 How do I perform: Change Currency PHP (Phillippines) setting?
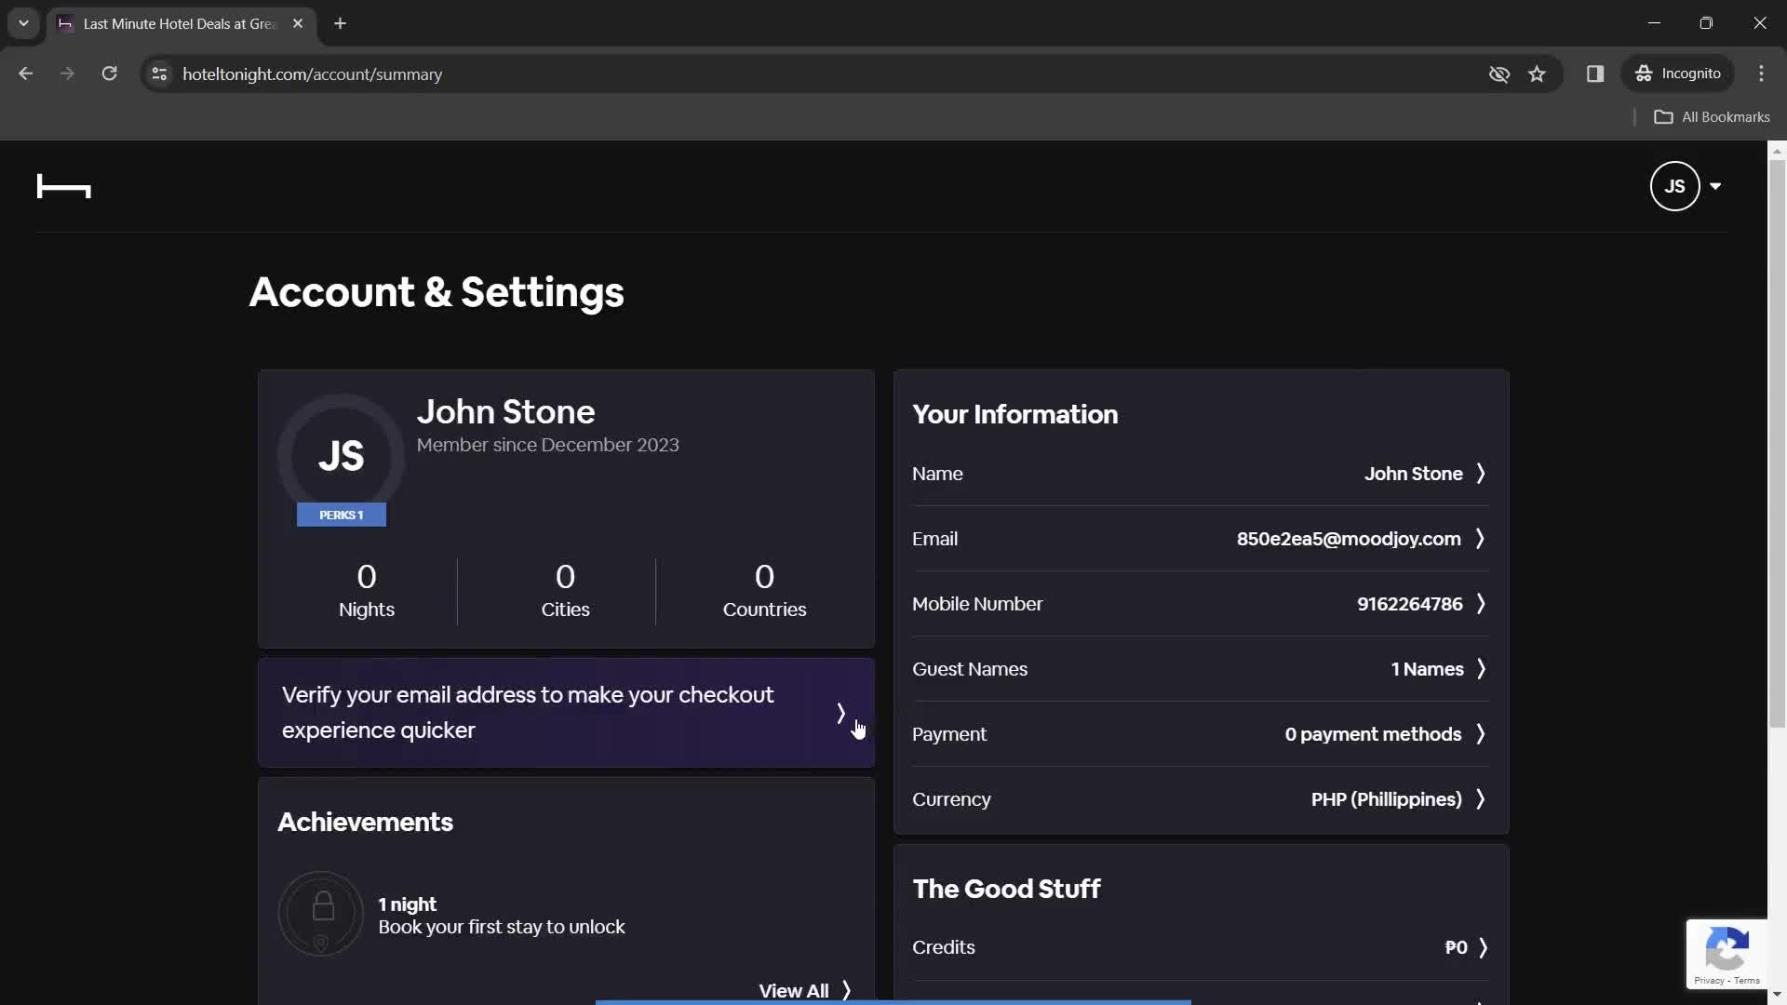click(x=1200, y=799)
